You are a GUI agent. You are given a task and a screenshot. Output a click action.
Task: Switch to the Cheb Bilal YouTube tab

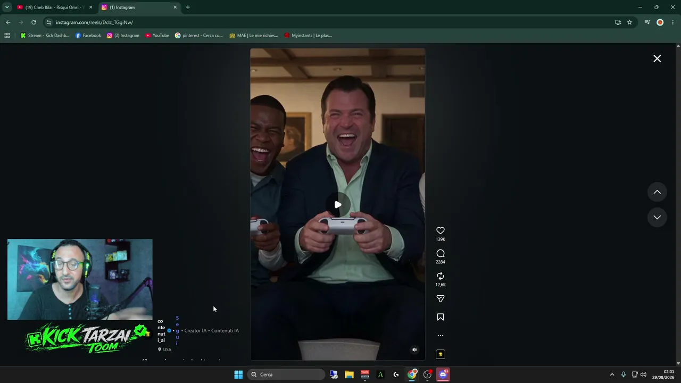coord(54,7)
